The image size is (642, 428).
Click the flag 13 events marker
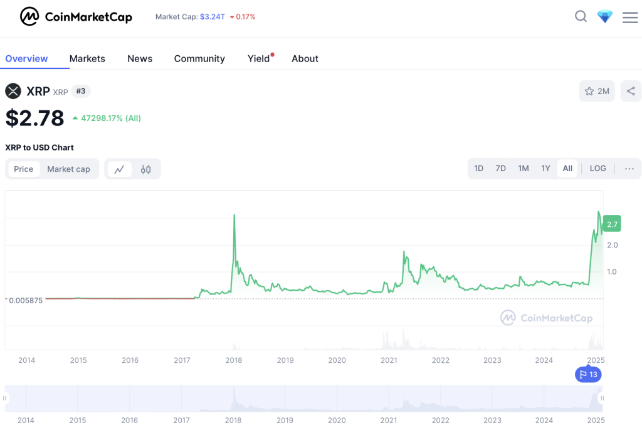pyautogui.click(x=588, y=375)
